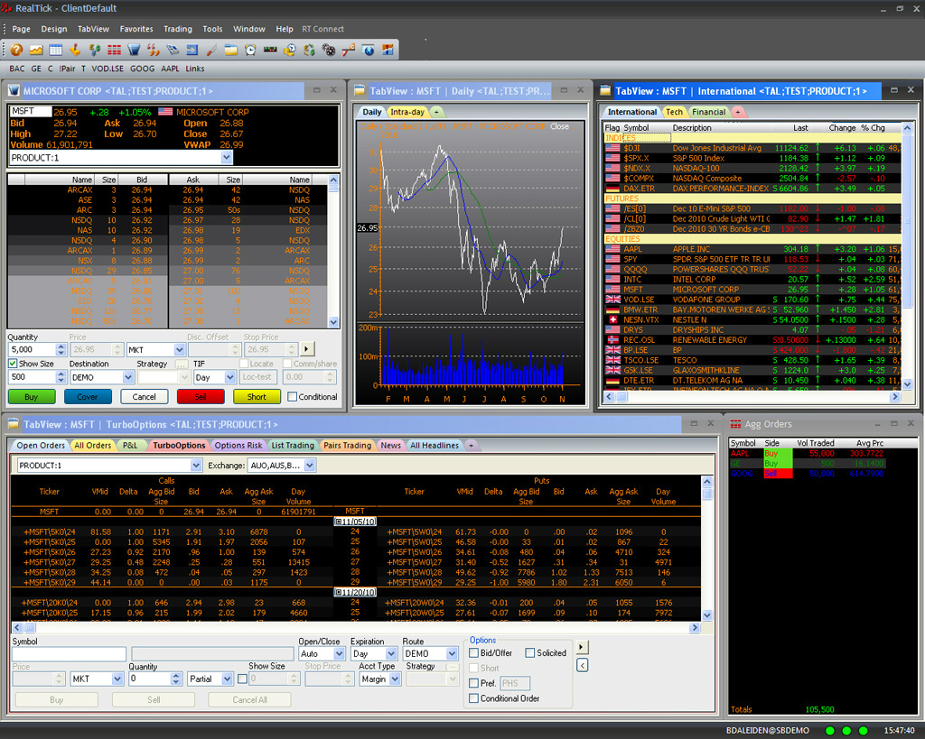Screen dimensions: 925x739
Task: Click the coins and clock toolbar icon
Action: (290, 51)
